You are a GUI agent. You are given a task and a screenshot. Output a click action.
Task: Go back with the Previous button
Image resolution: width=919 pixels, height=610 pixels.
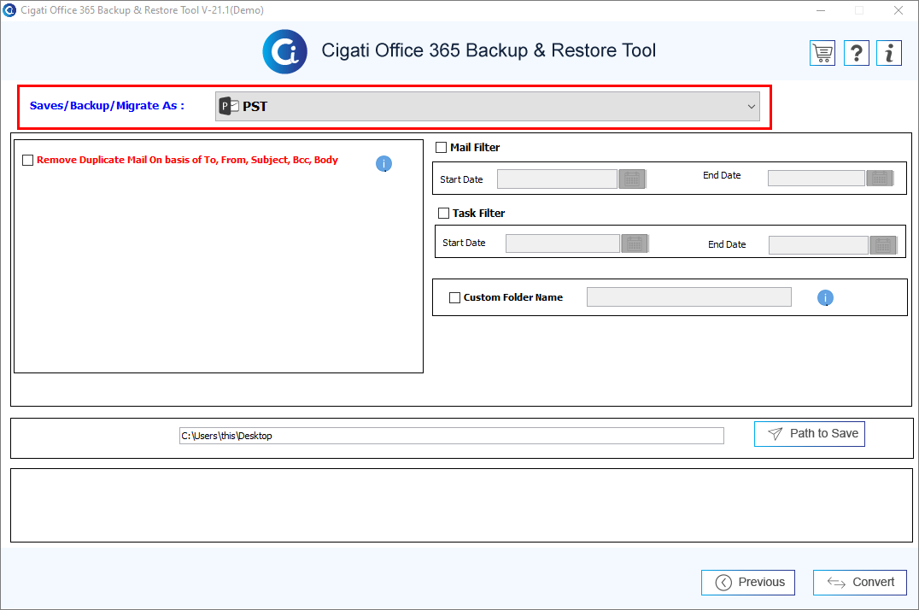pos(748,583)
